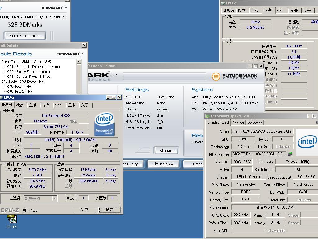Image resolution: width=318 pixels, height=239 pixels.
Task: Click the GPU Clock value 333 MHz
Action: click(241, 215)
